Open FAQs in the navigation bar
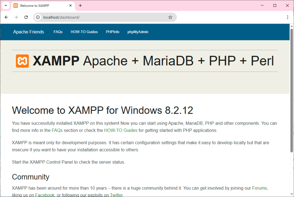This screenshot has height=197, width=294. pyautogui.click(x=58, y=32)
